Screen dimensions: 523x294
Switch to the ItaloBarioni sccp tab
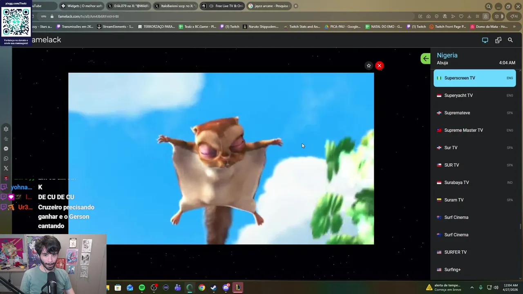176,6
